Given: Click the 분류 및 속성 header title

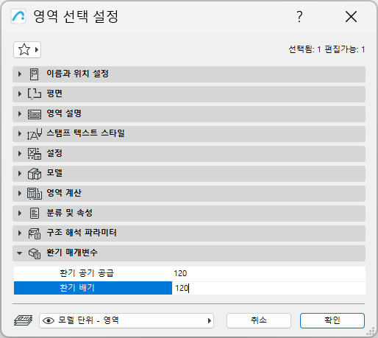Looking at the screenshot, I should click(69, 213).
